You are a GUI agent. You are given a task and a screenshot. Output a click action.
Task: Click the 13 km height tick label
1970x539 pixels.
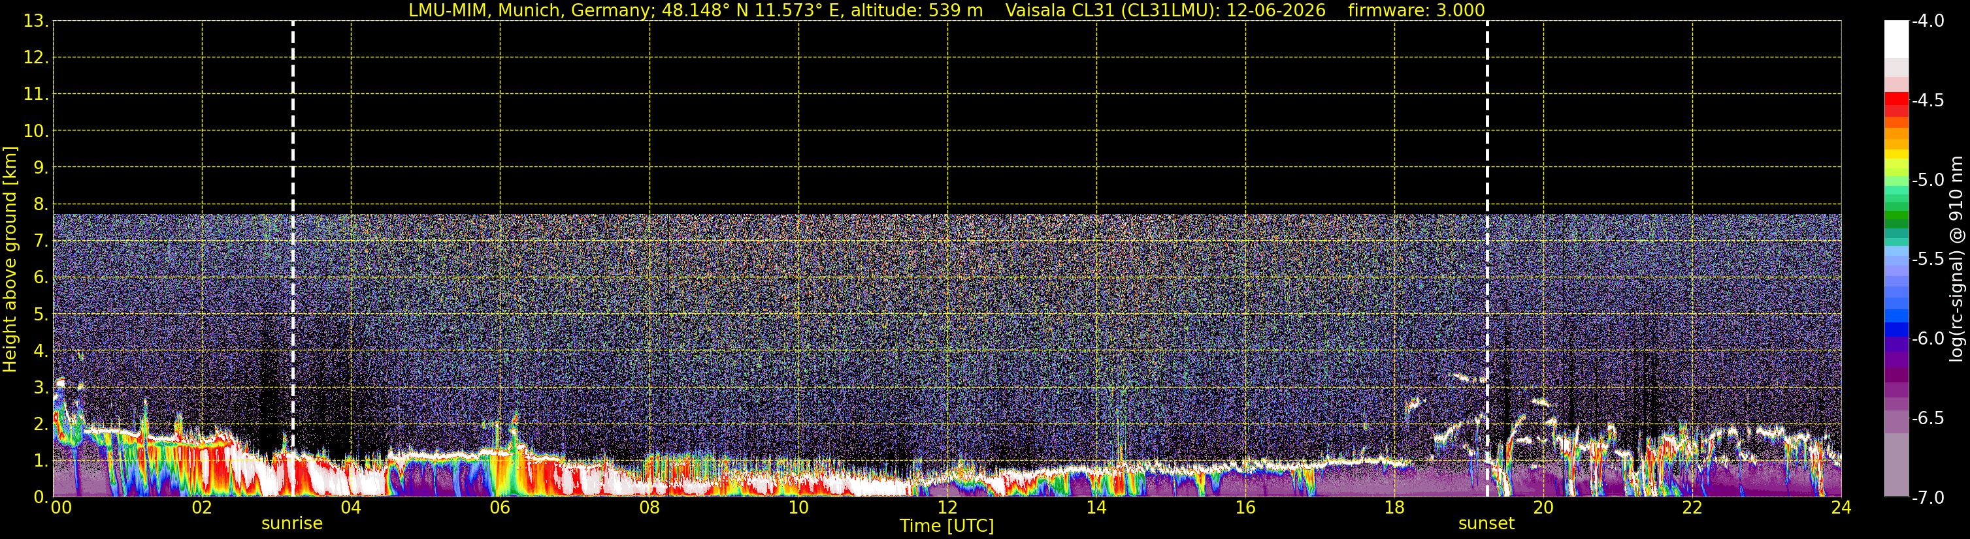coord(35,22)
